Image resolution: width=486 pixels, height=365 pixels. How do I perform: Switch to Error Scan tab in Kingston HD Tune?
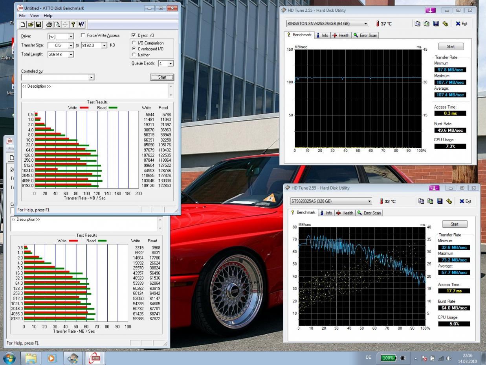(365, 35)
